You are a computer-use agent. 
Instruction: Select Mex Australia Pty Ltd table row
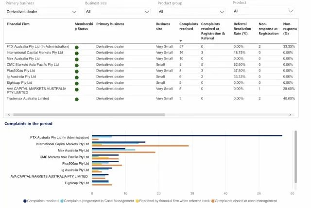coord(151,58)
